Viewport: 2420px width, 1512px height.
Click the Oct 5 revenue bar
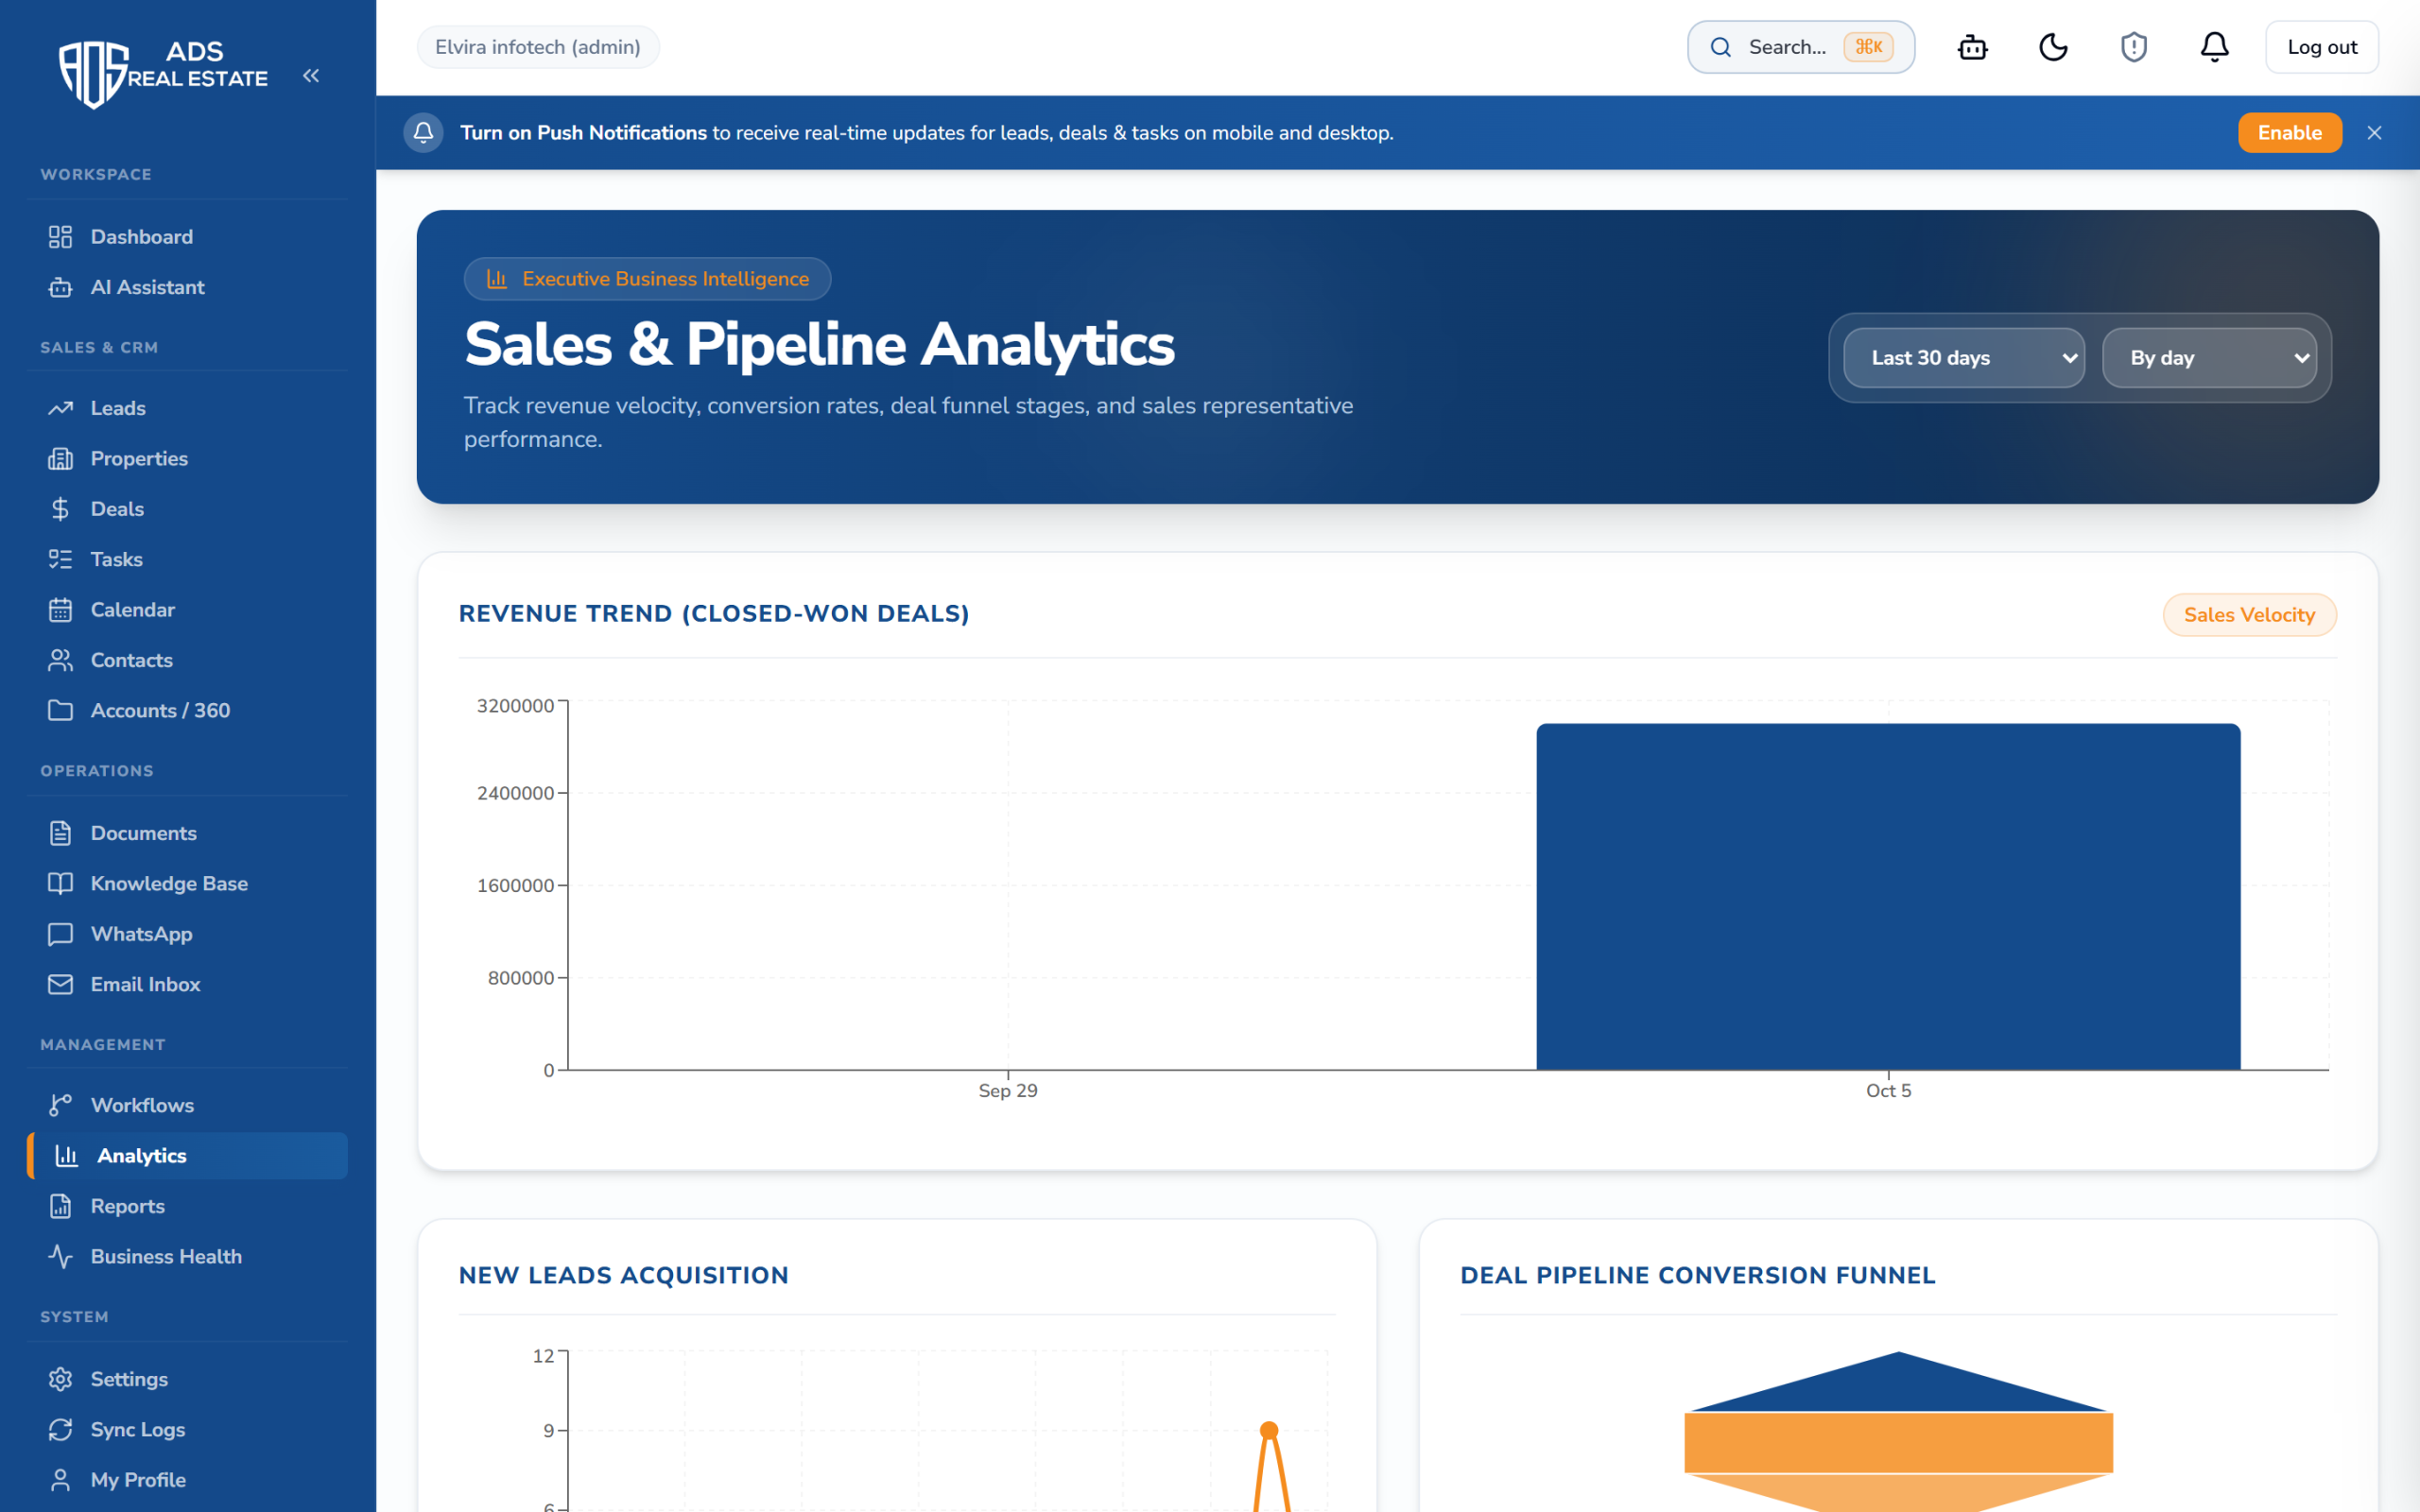coord(1888,897)
